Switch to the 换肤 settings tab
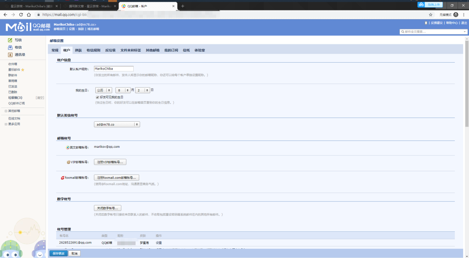469x258 pixels. (78, 50)
